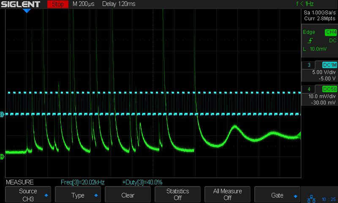Click the Freq[3] measurement readout
Image resolution: width=338 pixels, height=203 pixels.
click(82, 182)
